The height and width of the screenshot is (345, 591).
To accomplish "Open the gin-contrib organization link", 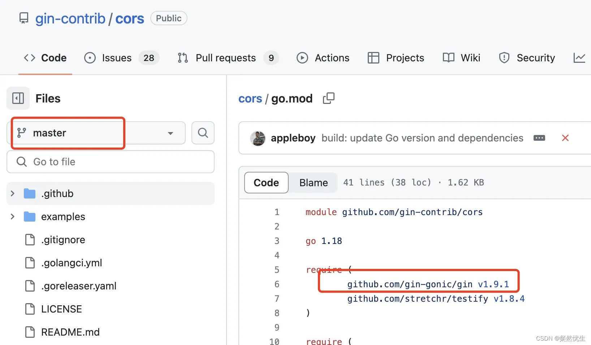I will pyautogui.click(x=70, y=18).
